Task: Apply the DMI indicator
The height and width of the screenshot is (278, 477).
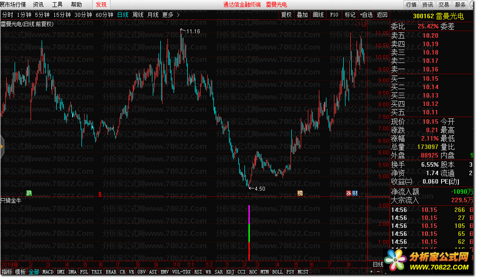Action: tap(61, 272)
